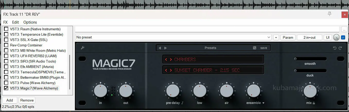Click the Param button
349x112 pixels.
coord(288,37)
